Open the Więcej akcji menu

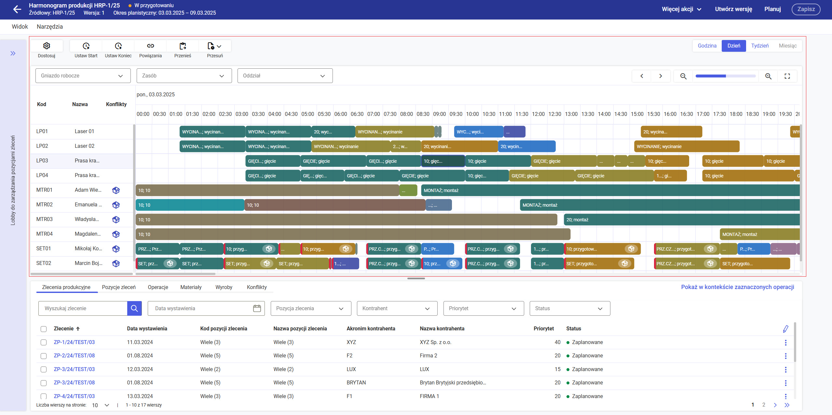coord(681,9)
